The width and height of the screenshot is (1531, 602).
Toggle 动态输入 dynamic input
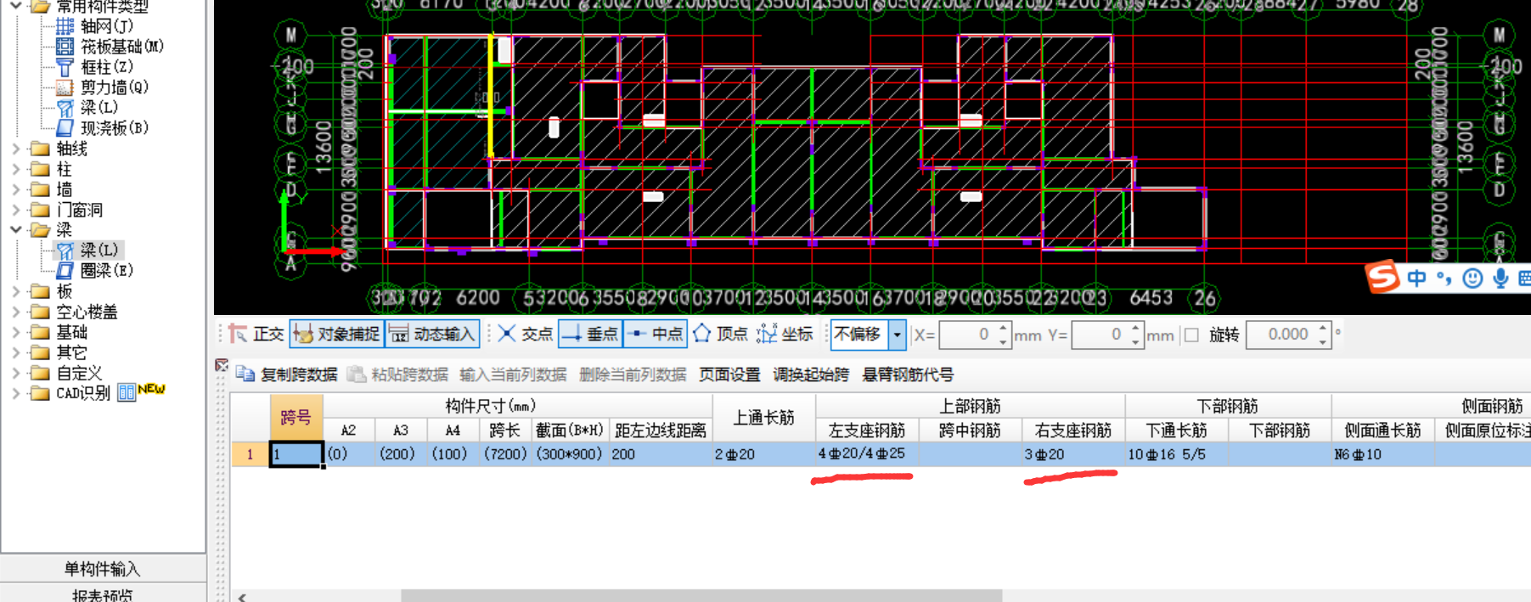(433, 335)
